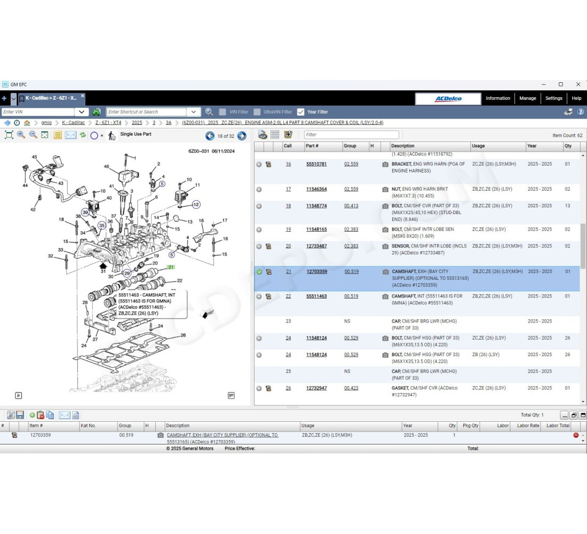This screenshot has height=534, width=587.
Task: Uncheck the Year Filter checkbox
Action: click(300, 112)
